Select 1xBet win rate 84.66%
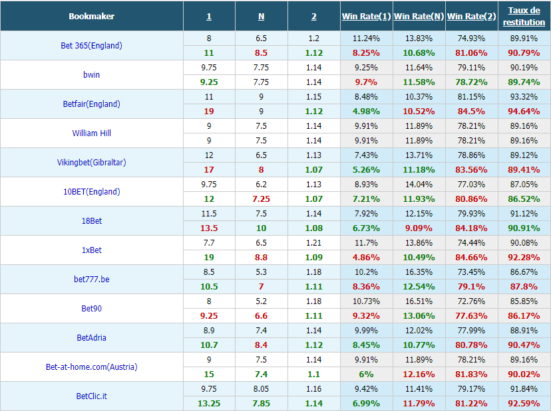 pos(471,258)
